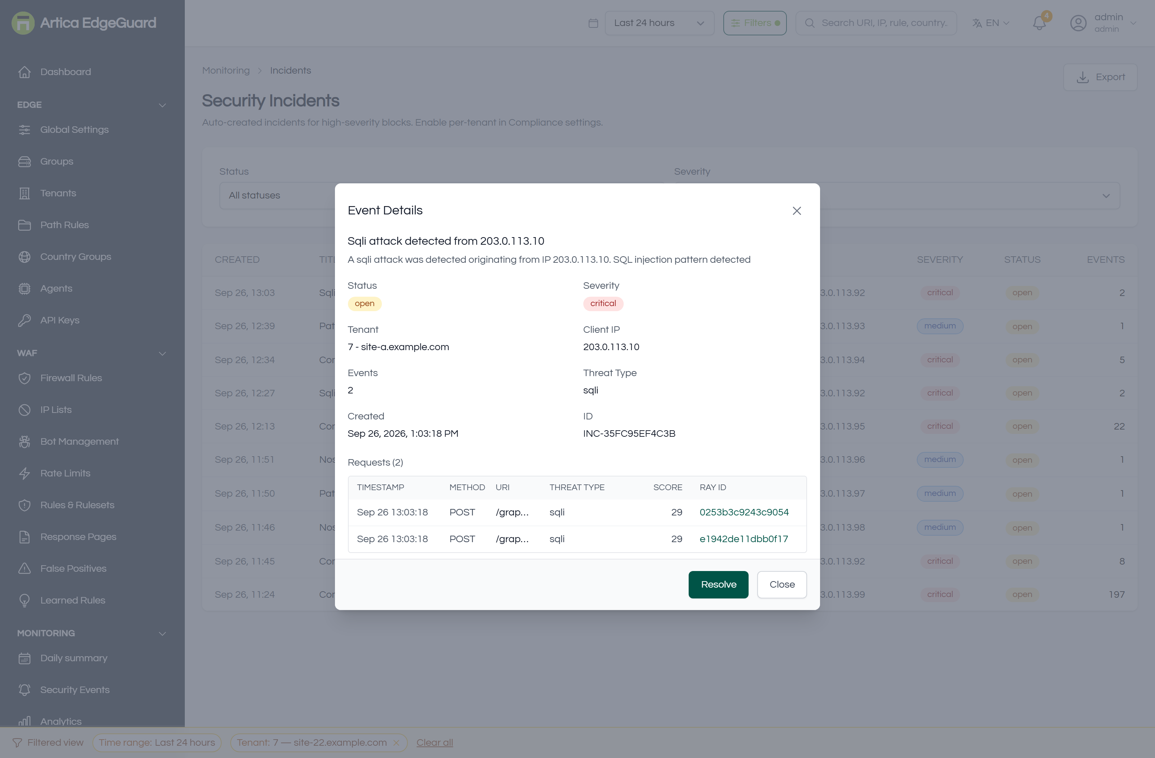Image resolution: width=1155 pixels, height=758 pixels.
Task: Go to Dashboard in the sidebar
Action: coord(66,72)
